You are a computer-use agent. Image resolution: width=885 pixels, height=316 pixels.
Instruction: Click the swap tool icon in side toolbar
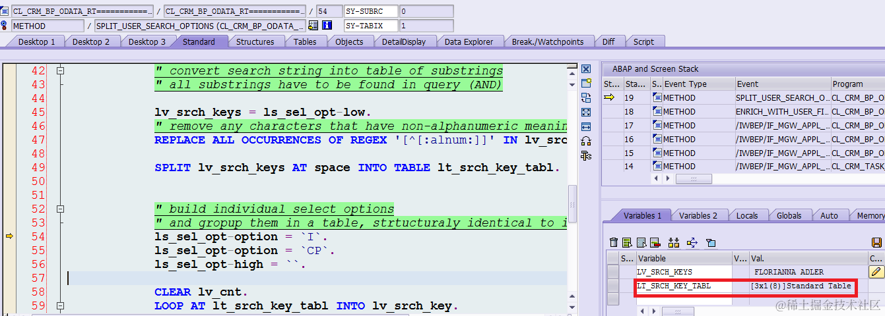(x=586, y=97)
